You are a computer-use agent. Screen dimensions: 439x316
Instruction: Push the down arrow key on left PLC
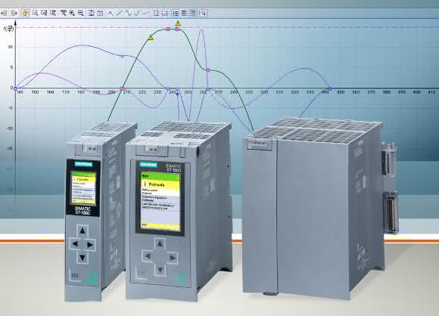83,257
